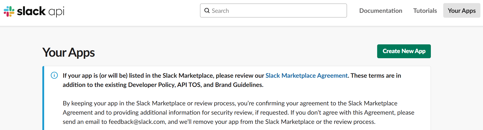Open the Tutorials menu item
Image resolution: width=483 pixels, height=130 pixels.
(425, 11)
